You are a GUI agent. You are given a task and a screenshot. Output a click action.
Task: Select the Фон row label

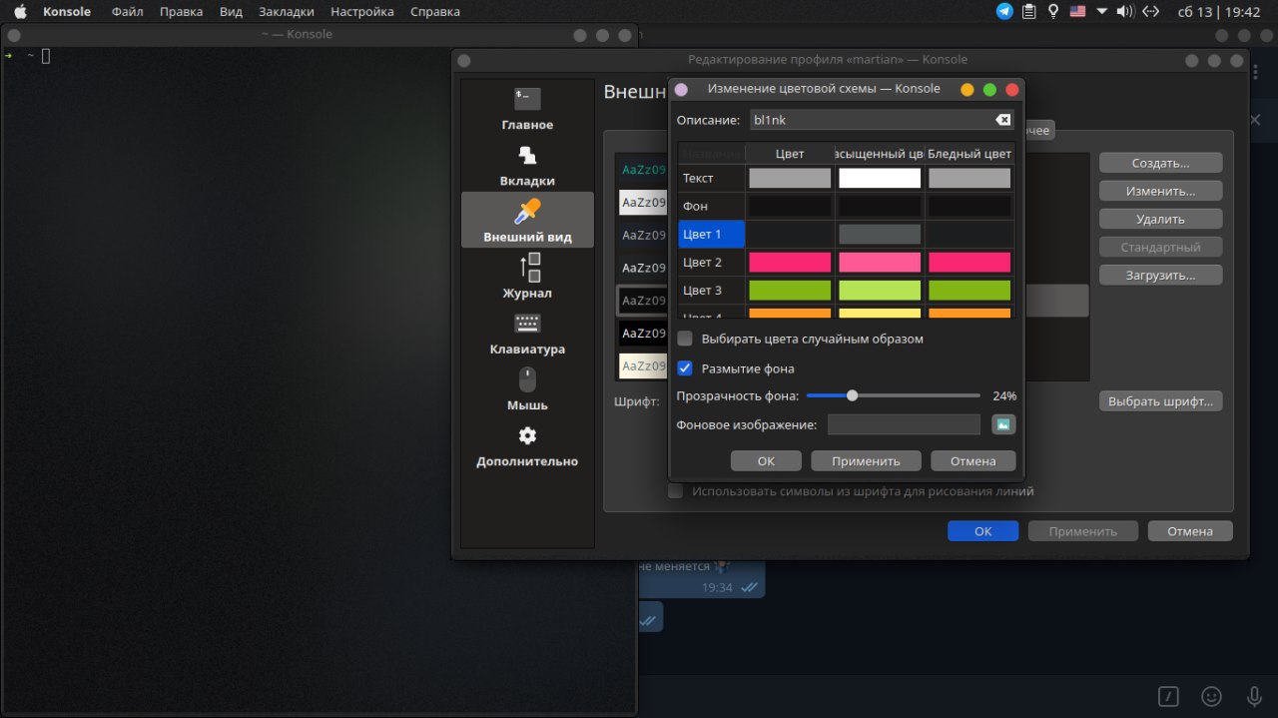click(712, 206)
